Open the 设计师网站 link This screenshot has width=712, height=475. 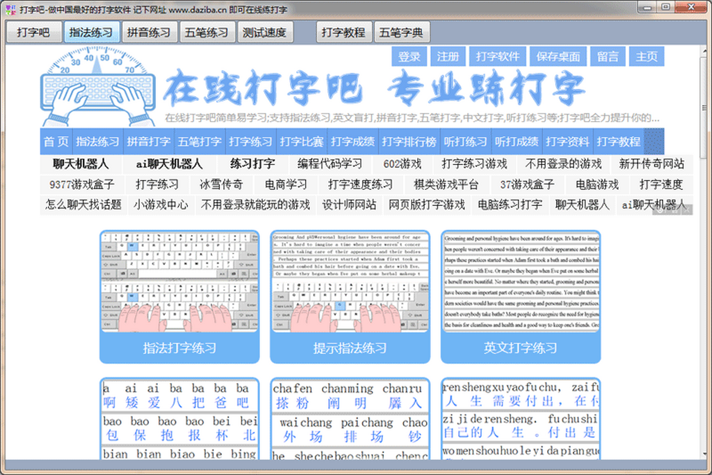(349, 205)
